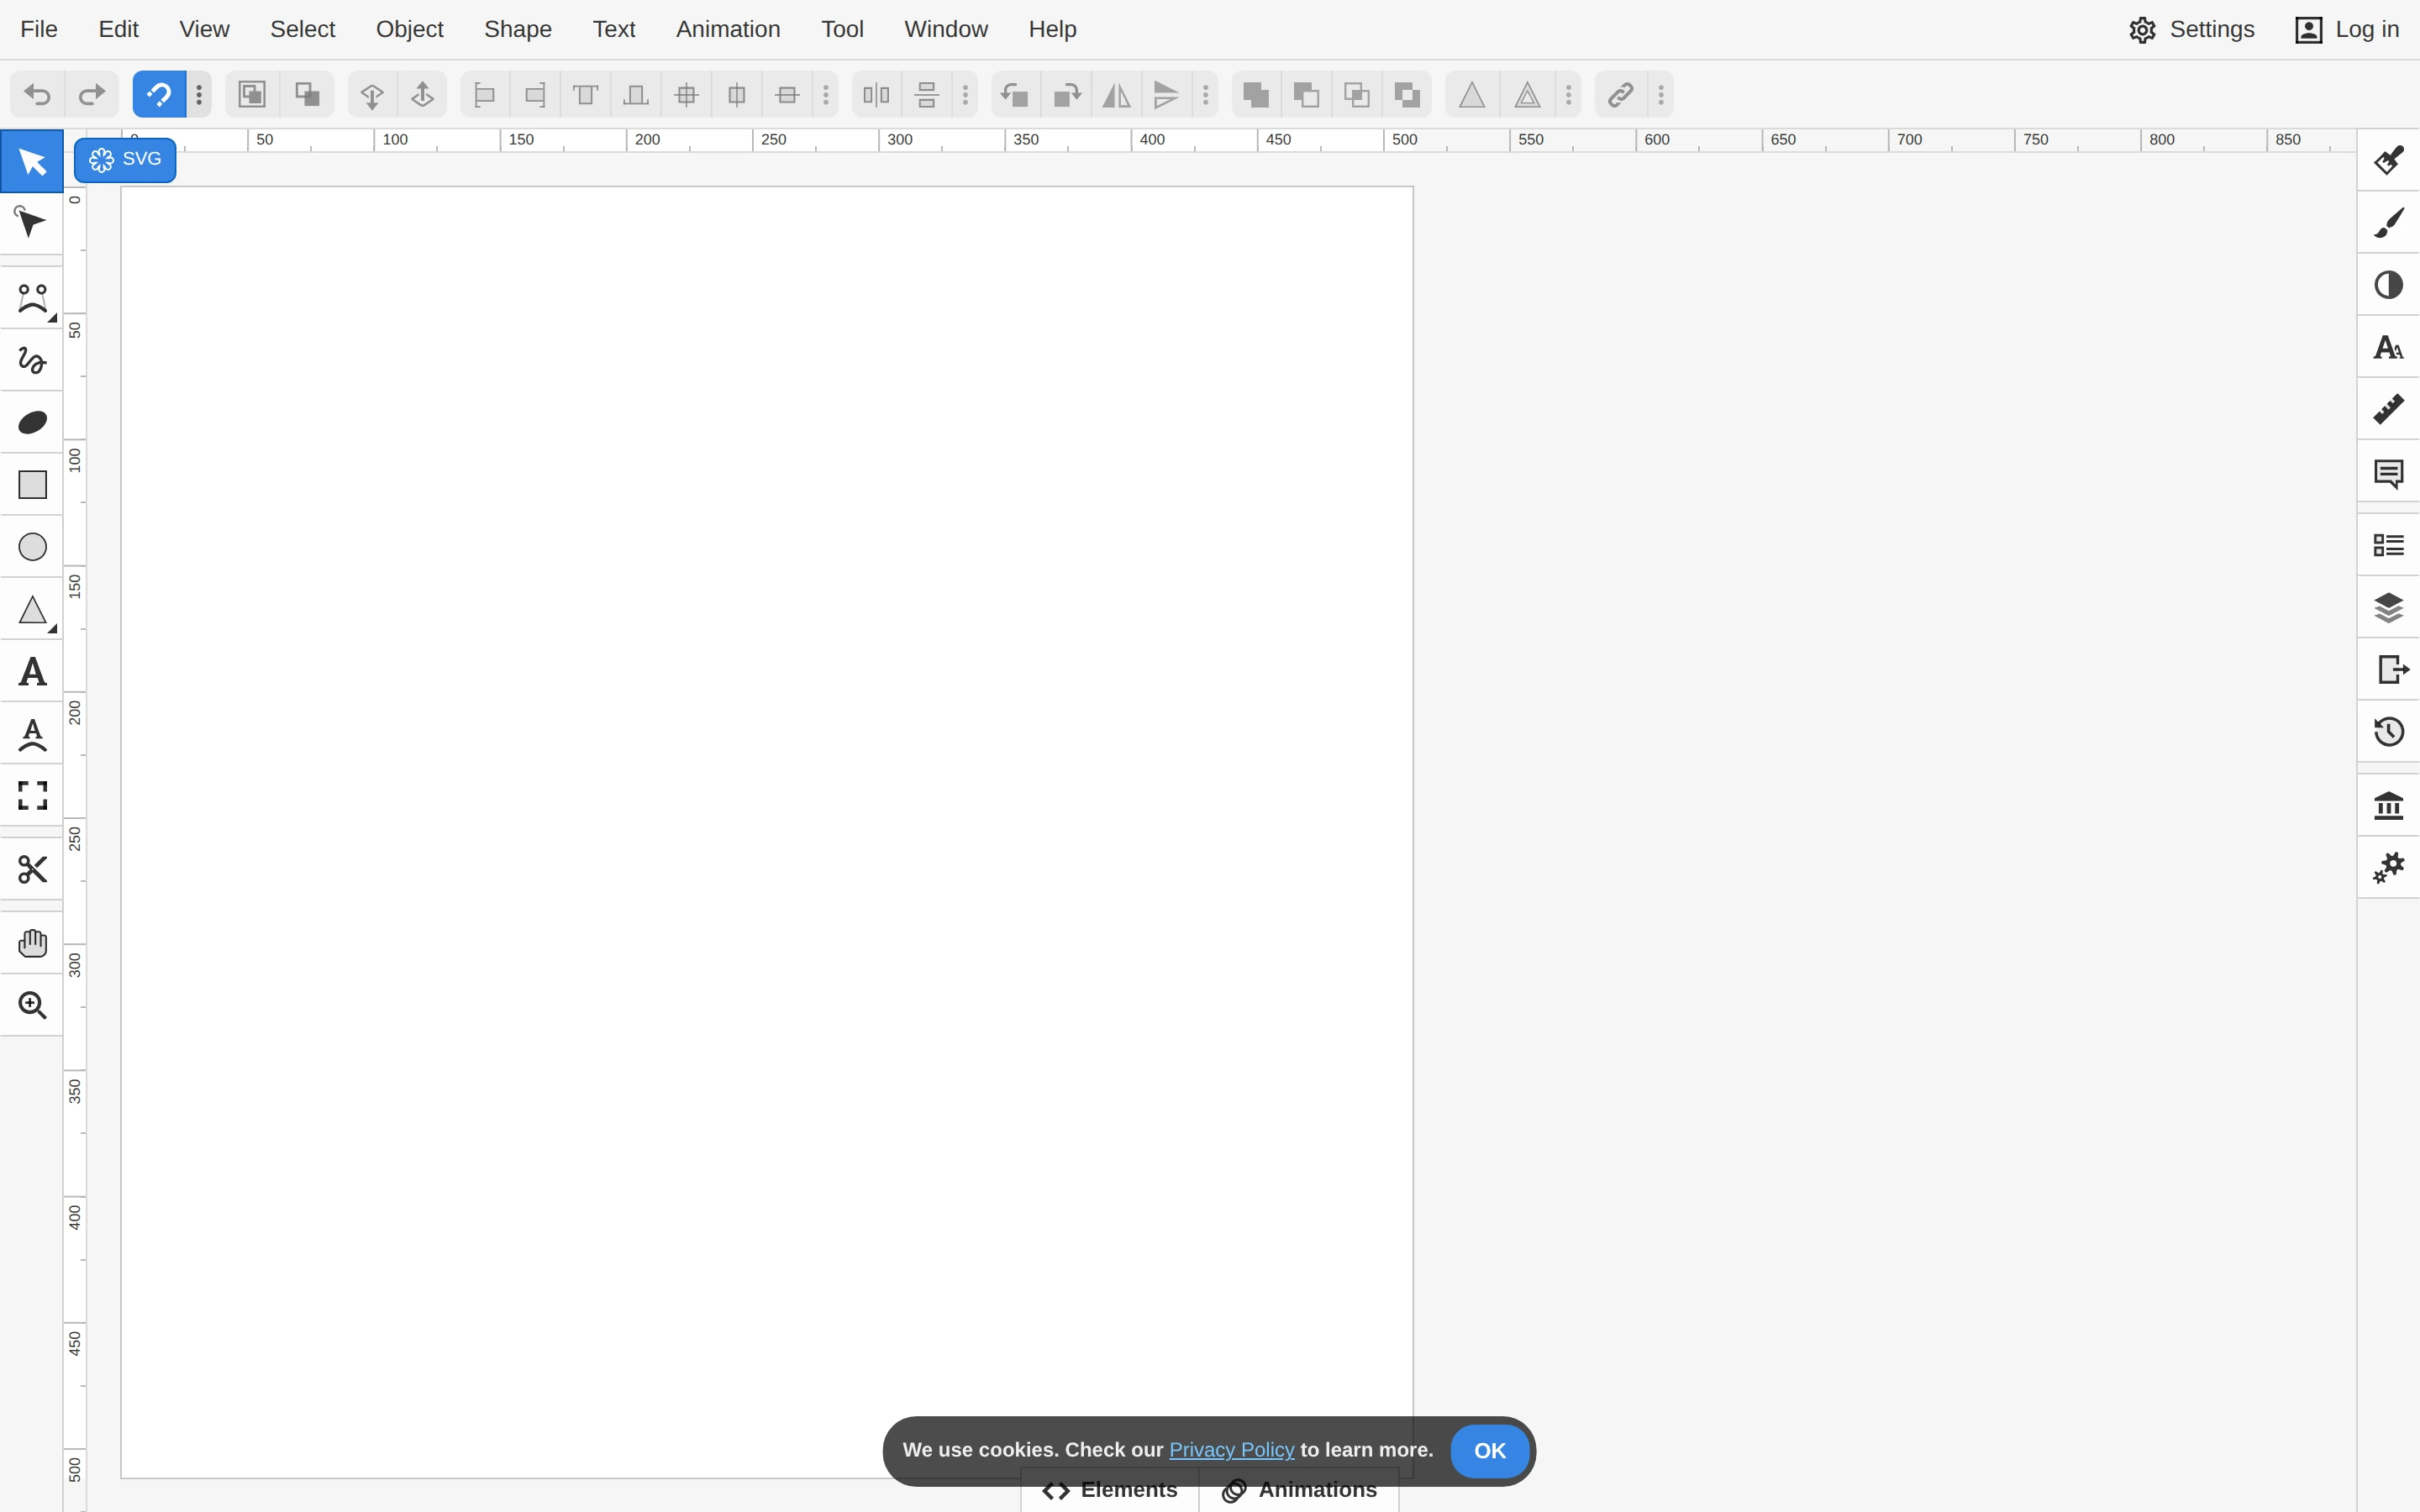The width and height of the screenshot is (2420, 1512).
Task: Open the Object menu
Action: (409, 29)
